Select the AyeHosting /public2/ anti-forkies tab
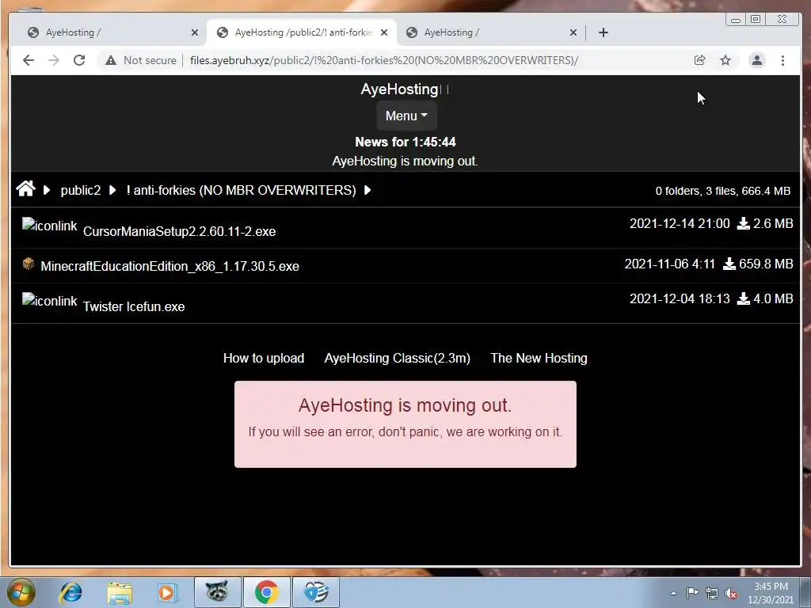This screenshot has width=811, height=608. [302, 32]
